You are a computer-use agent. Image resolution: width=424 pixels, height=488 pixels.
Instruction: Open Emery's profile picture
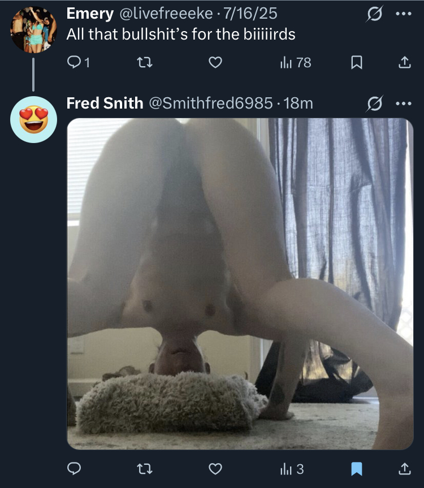[33, 29]
